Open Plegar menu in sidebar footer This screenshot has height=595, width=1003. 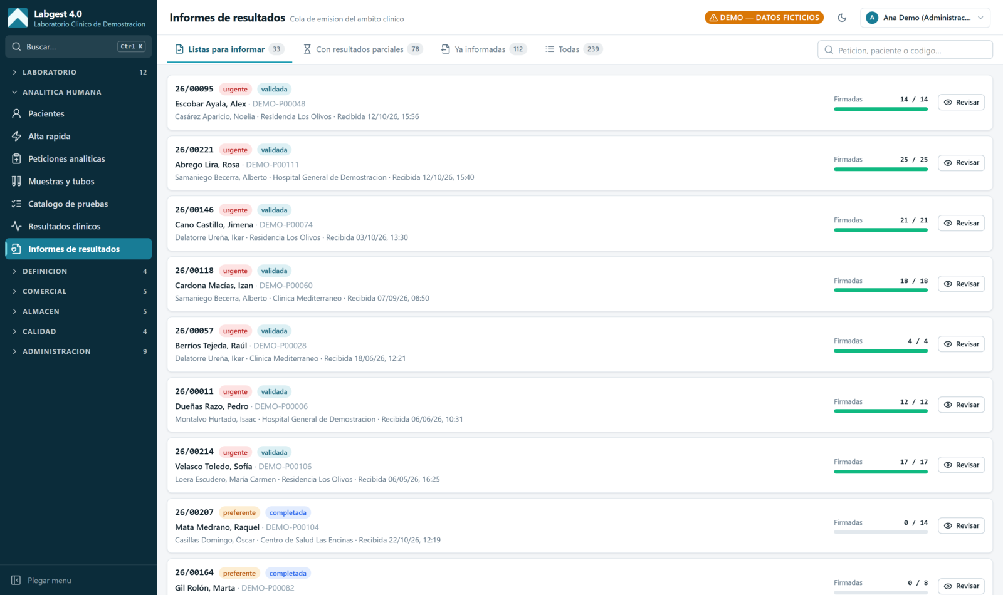coord(78,581)
